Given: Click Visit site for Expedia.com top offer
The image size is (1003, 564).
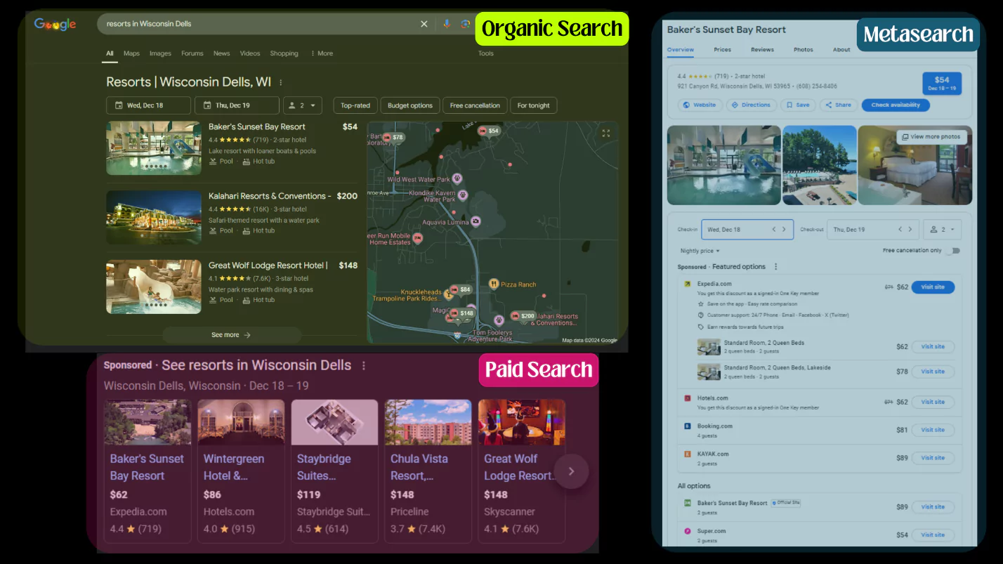Looking at the screenshot, I should [x=933, y=287].
